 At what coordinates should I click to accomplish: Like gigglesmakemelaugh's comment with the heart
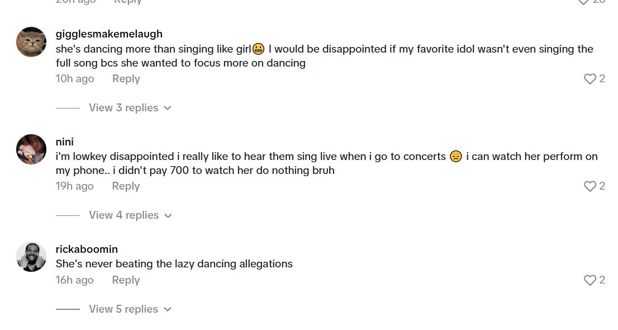pos(590,79)
